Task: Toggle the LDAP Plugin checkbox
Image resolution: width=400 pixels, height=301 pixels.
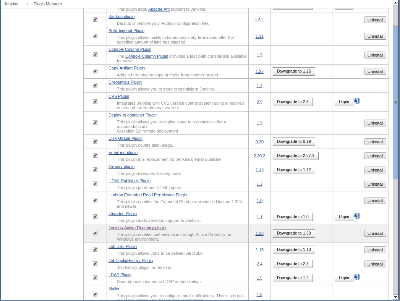Action: (95, 278)
